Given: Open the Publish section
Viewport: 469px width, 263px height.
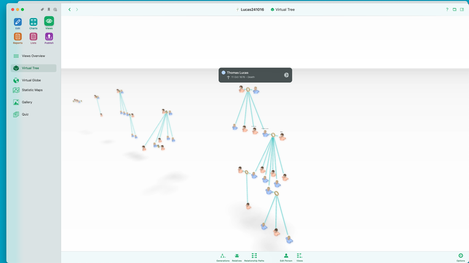Looking at the screenshot, I should [x=49, y=38].
